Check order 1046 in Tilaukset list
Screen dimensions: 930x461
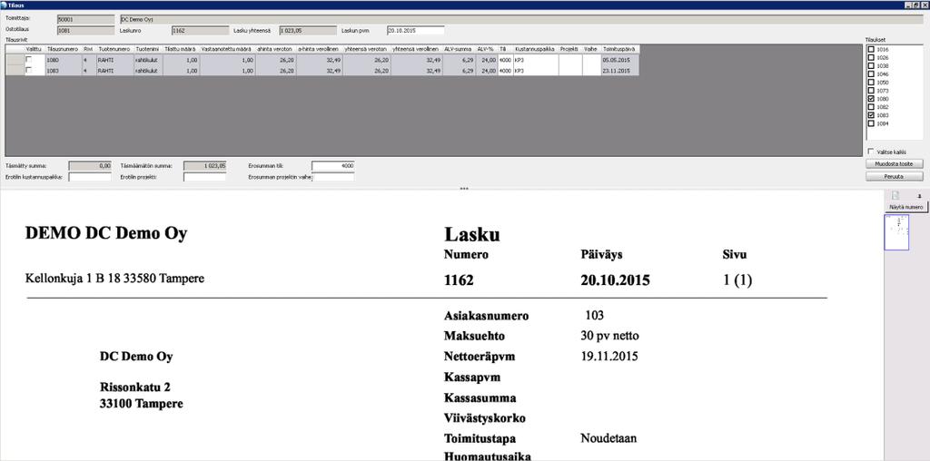(871, 74)
